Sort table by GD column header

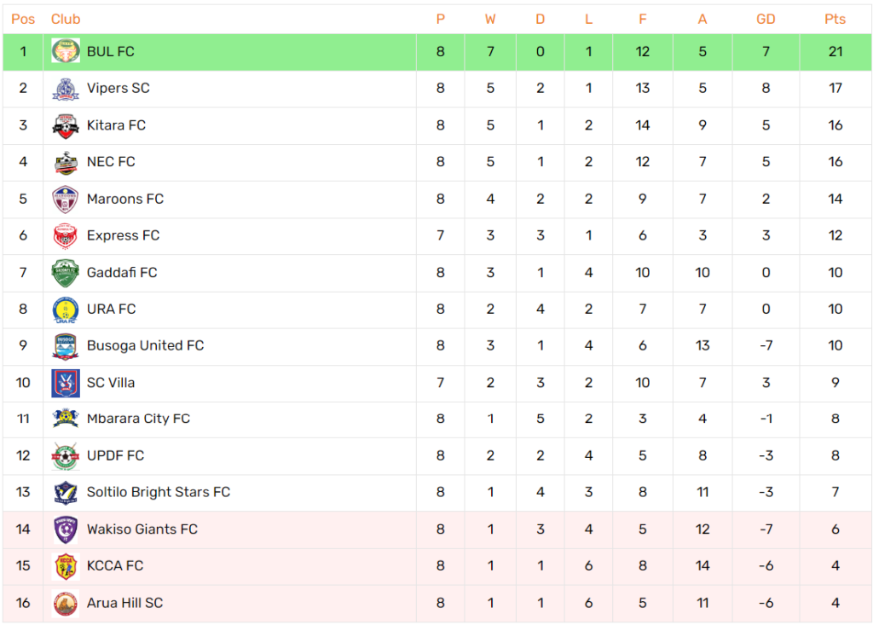[x=766, y=19]
